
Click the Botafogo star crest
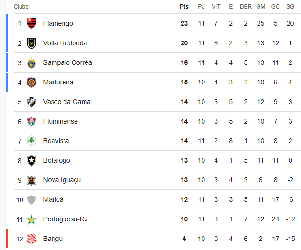coord(32,161)
